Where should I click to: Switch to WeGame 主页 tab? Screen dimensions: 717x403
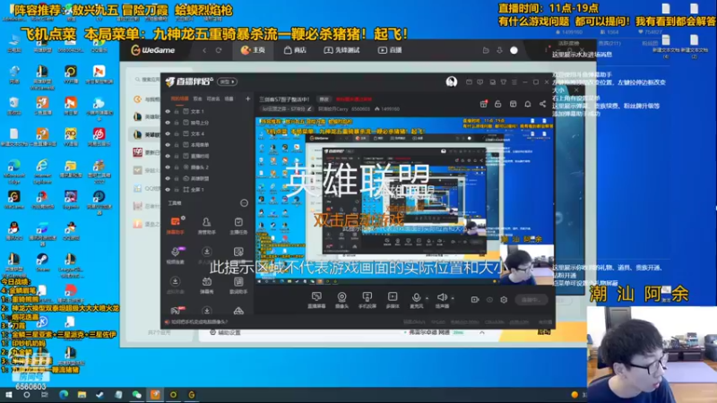tap(253, 50)
